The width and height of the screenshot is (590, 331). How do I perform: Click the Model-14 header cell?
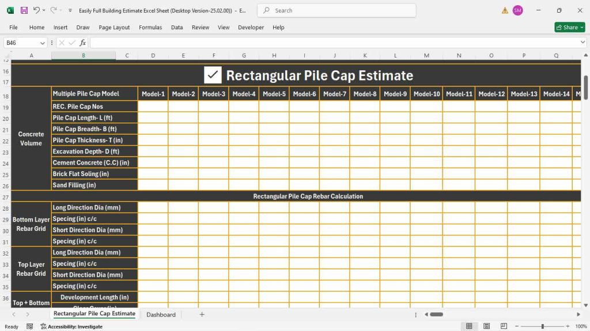pos(556,94)
